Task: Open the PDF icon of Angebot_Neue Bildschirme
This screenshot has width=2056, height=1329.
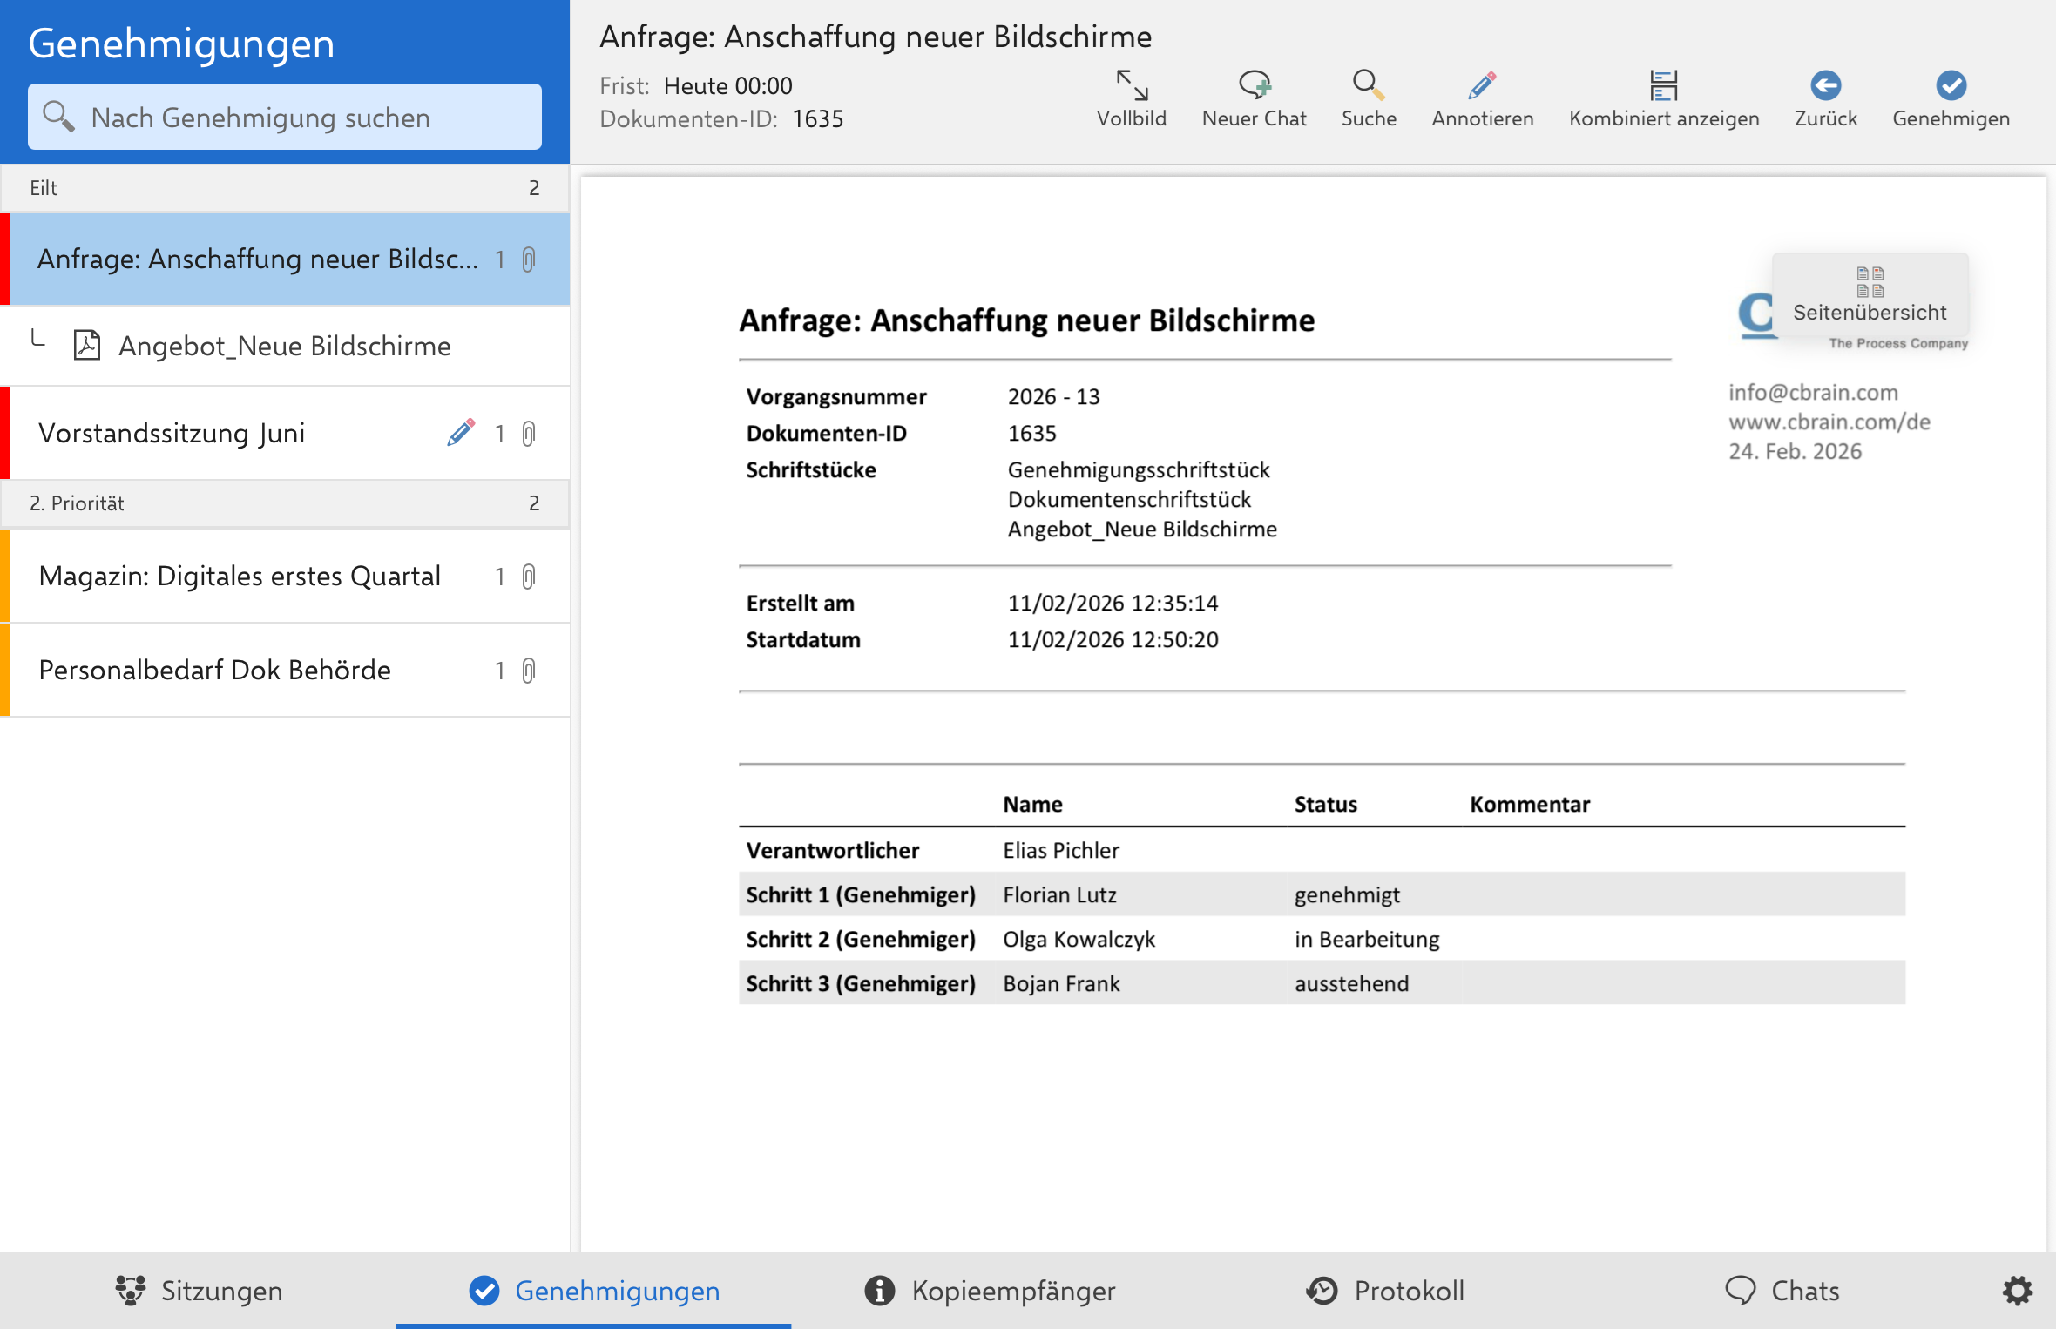Action: point(87,345)
